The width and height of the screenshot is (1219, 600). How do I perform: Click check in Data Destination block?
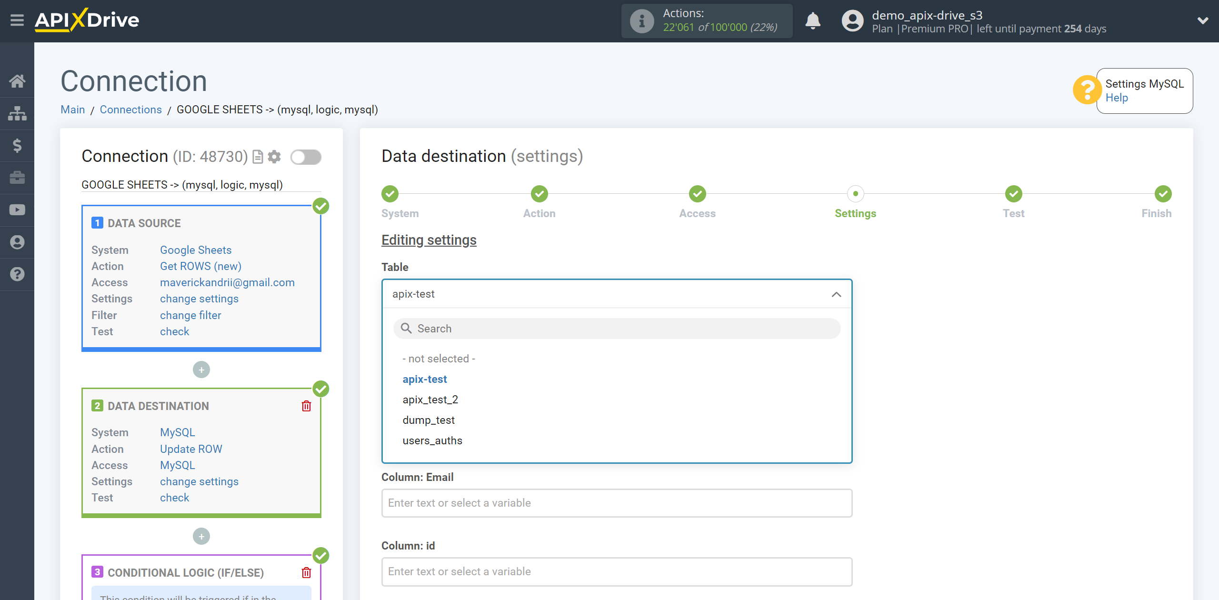pos(174,498)
